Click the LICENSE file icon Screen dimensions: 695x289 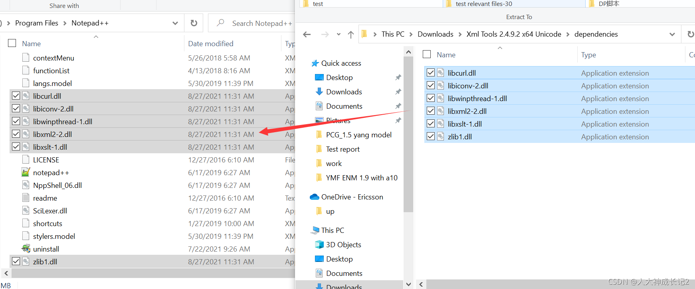pyautogui.click(x=26, y=160)
